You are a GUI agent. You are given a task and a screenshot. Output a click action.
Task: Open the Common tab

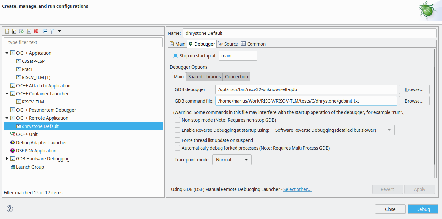(x=253, y=44)
